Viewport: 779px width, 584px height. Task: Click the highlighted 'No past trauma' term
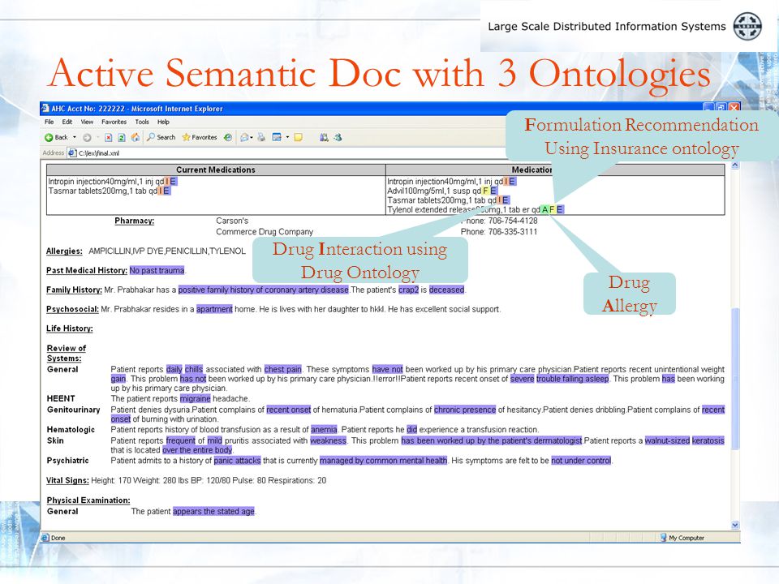pyautogui.click(x=157, y=270)
